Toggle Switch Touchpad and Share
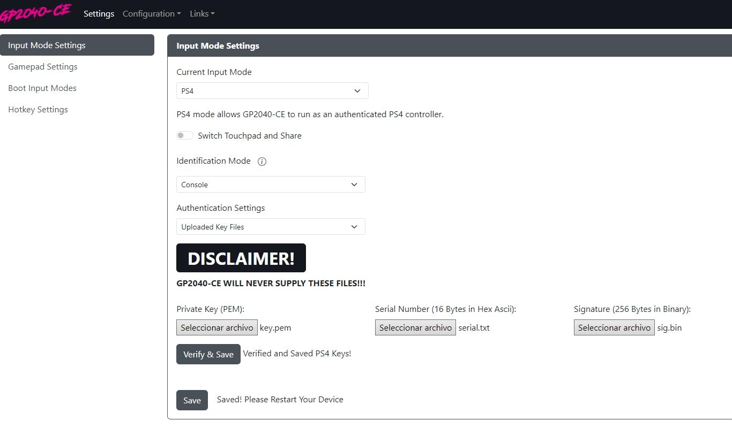The width and height of the screenshot is (732, 428). pyautogui.click(x=185, y=136)
